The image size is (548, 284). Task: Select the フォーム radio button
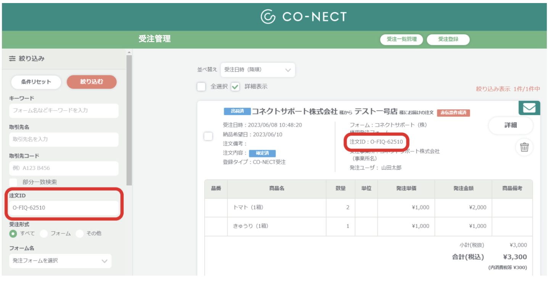click(44, 233)
